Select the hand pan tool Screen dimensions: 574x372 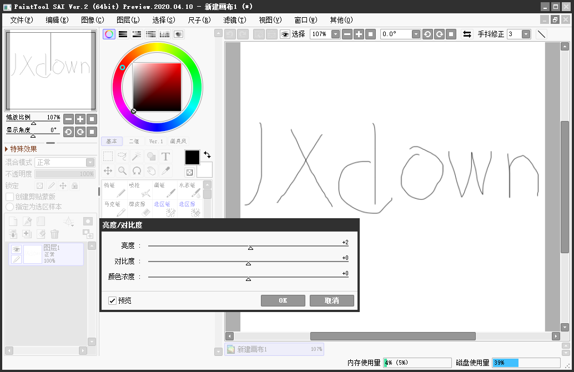(151, 170)
